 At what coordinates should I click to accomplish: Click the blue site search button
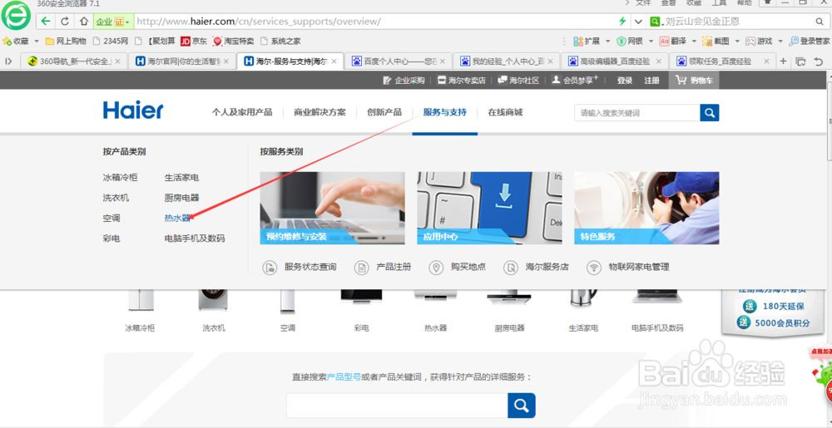click(710, 113)
